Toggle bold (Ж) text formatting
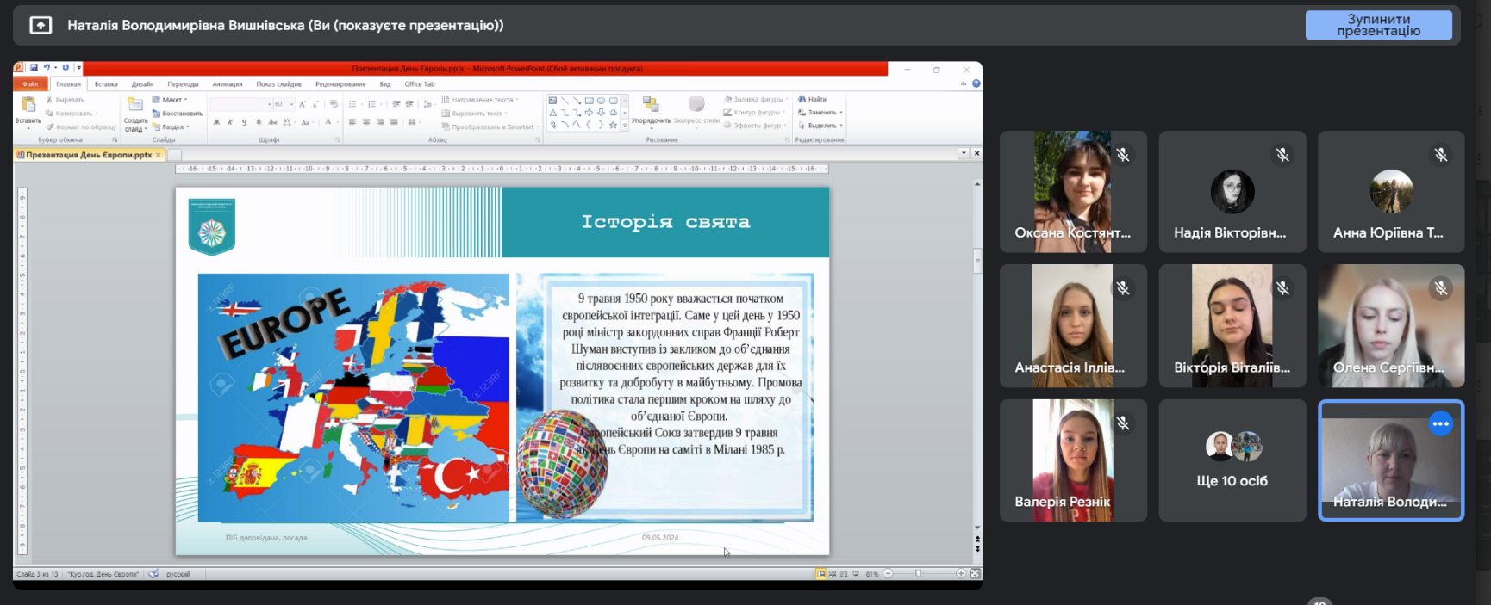Screen dimensions: 1491x605 point(216,123)
